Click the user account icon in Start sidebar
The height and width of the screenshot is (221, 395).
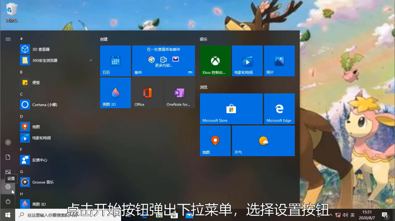tap(8, 142)
